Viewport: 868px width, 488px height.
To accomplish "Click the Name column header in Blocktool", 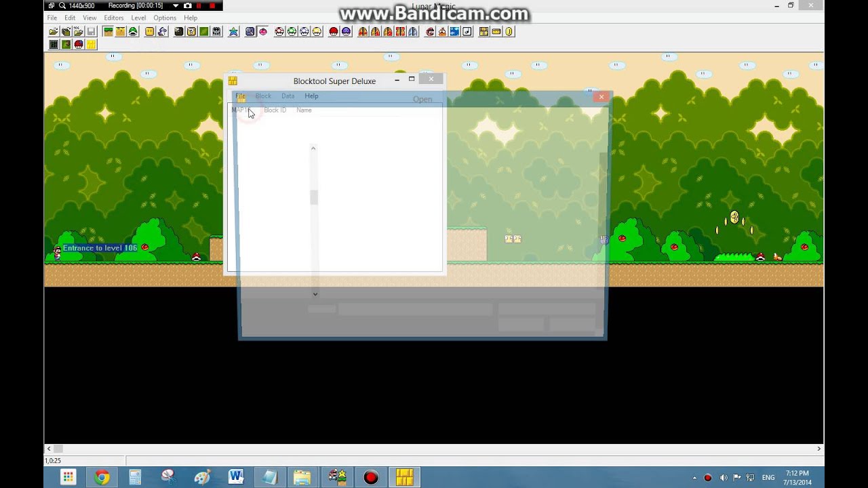I will click(x=304, y=110).
